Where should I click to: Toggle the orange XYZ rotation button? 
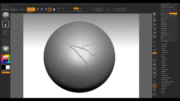pos(154,53)
